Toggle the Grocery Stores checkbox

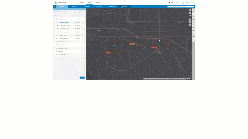coord(57,35)
